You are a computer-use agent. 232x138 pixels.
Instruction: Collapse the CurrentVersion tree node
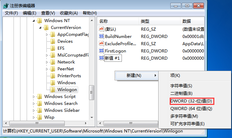tap(40, 28)
